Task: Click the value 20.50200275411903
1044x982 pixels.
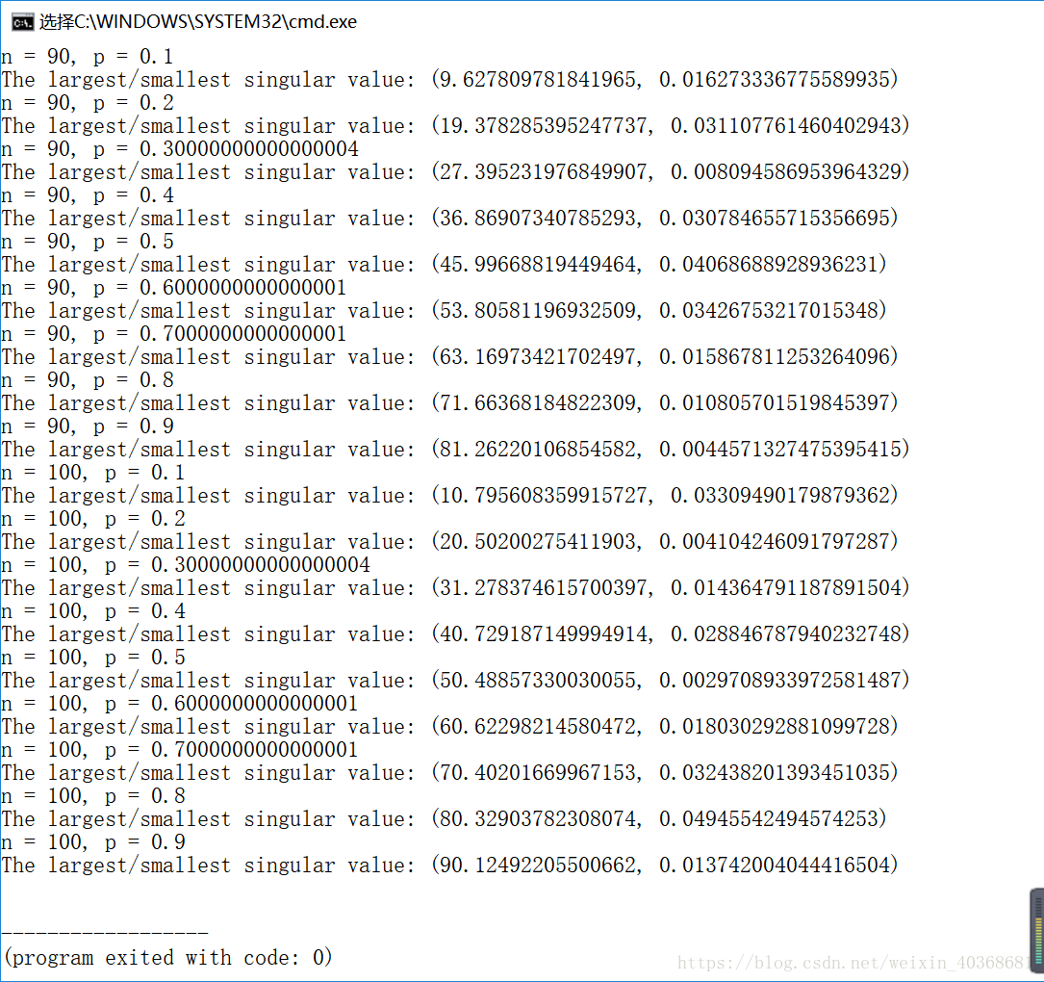Action: point(538,542)
